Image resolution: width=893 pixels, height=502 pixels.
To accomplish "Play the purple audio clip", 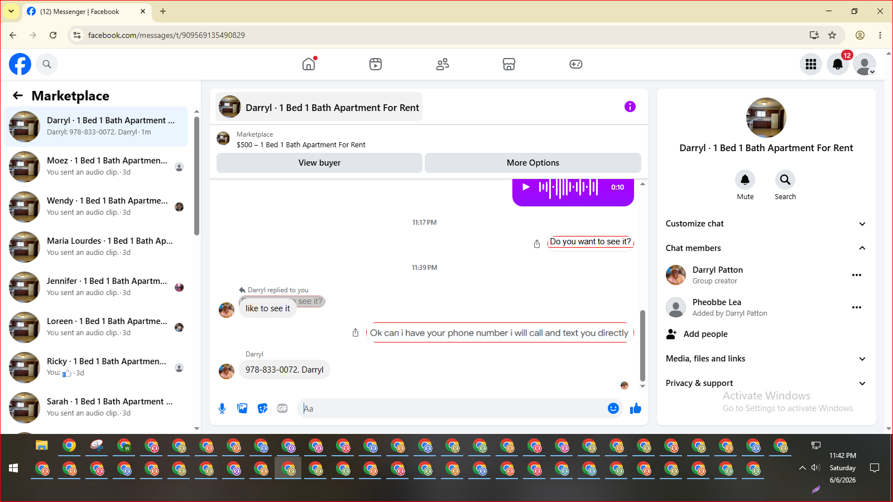I will (526, 187).
